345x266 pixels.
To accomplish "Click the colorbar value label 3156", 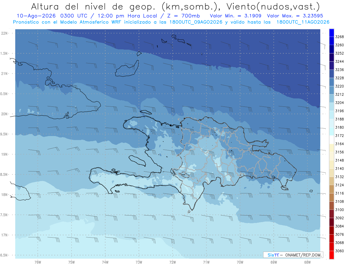I will (339, 152).
